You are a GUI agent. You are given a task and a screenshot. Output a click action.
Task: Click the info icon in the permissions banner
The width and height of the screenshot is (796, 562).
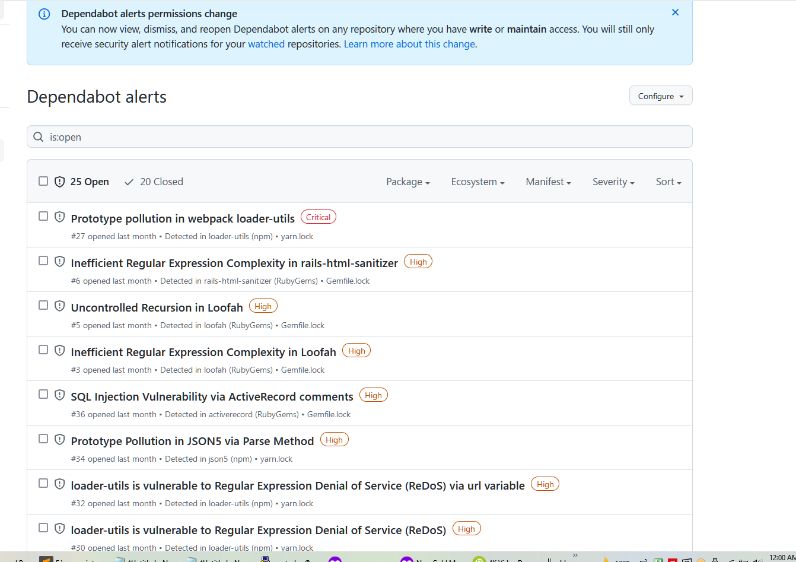coord(44,14)
